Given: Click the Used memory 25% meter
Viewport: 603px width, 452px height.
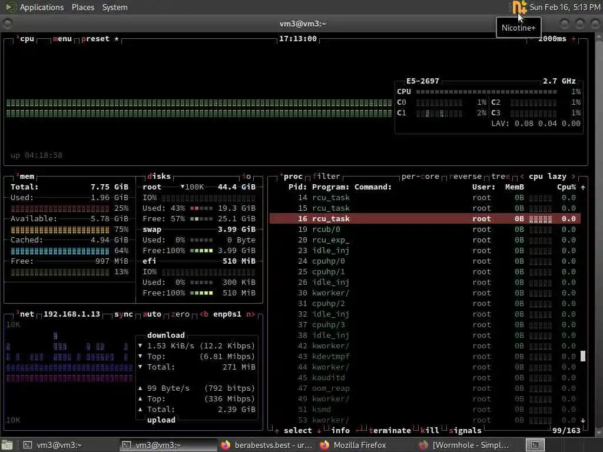Looking at the screenshot, I should (60, 208).
